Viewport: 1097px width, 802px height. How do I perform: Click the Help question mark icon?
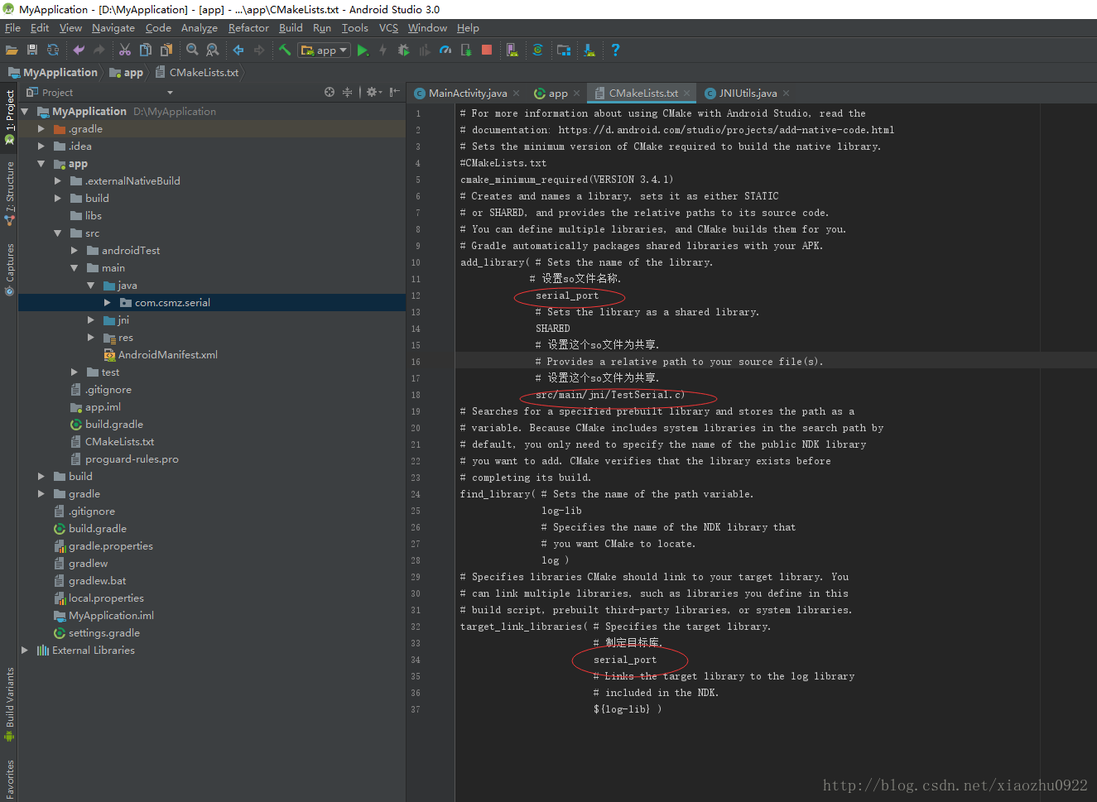pyautogui.click(x=615, y=50)
